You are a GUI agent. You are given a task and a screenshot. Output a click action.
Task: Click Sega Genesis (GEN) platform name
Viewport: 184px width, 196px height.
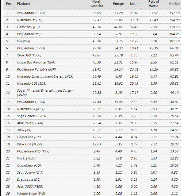click(32, 116)
